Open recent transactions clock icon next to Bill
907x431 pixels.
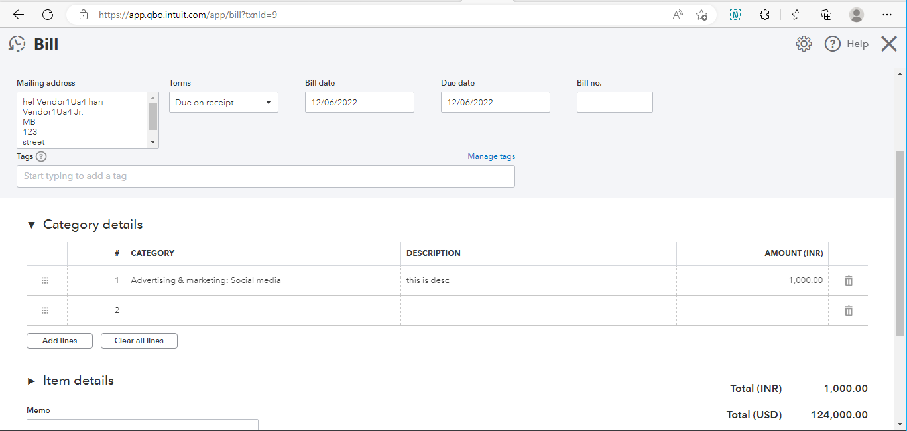(x=17, y=44)
